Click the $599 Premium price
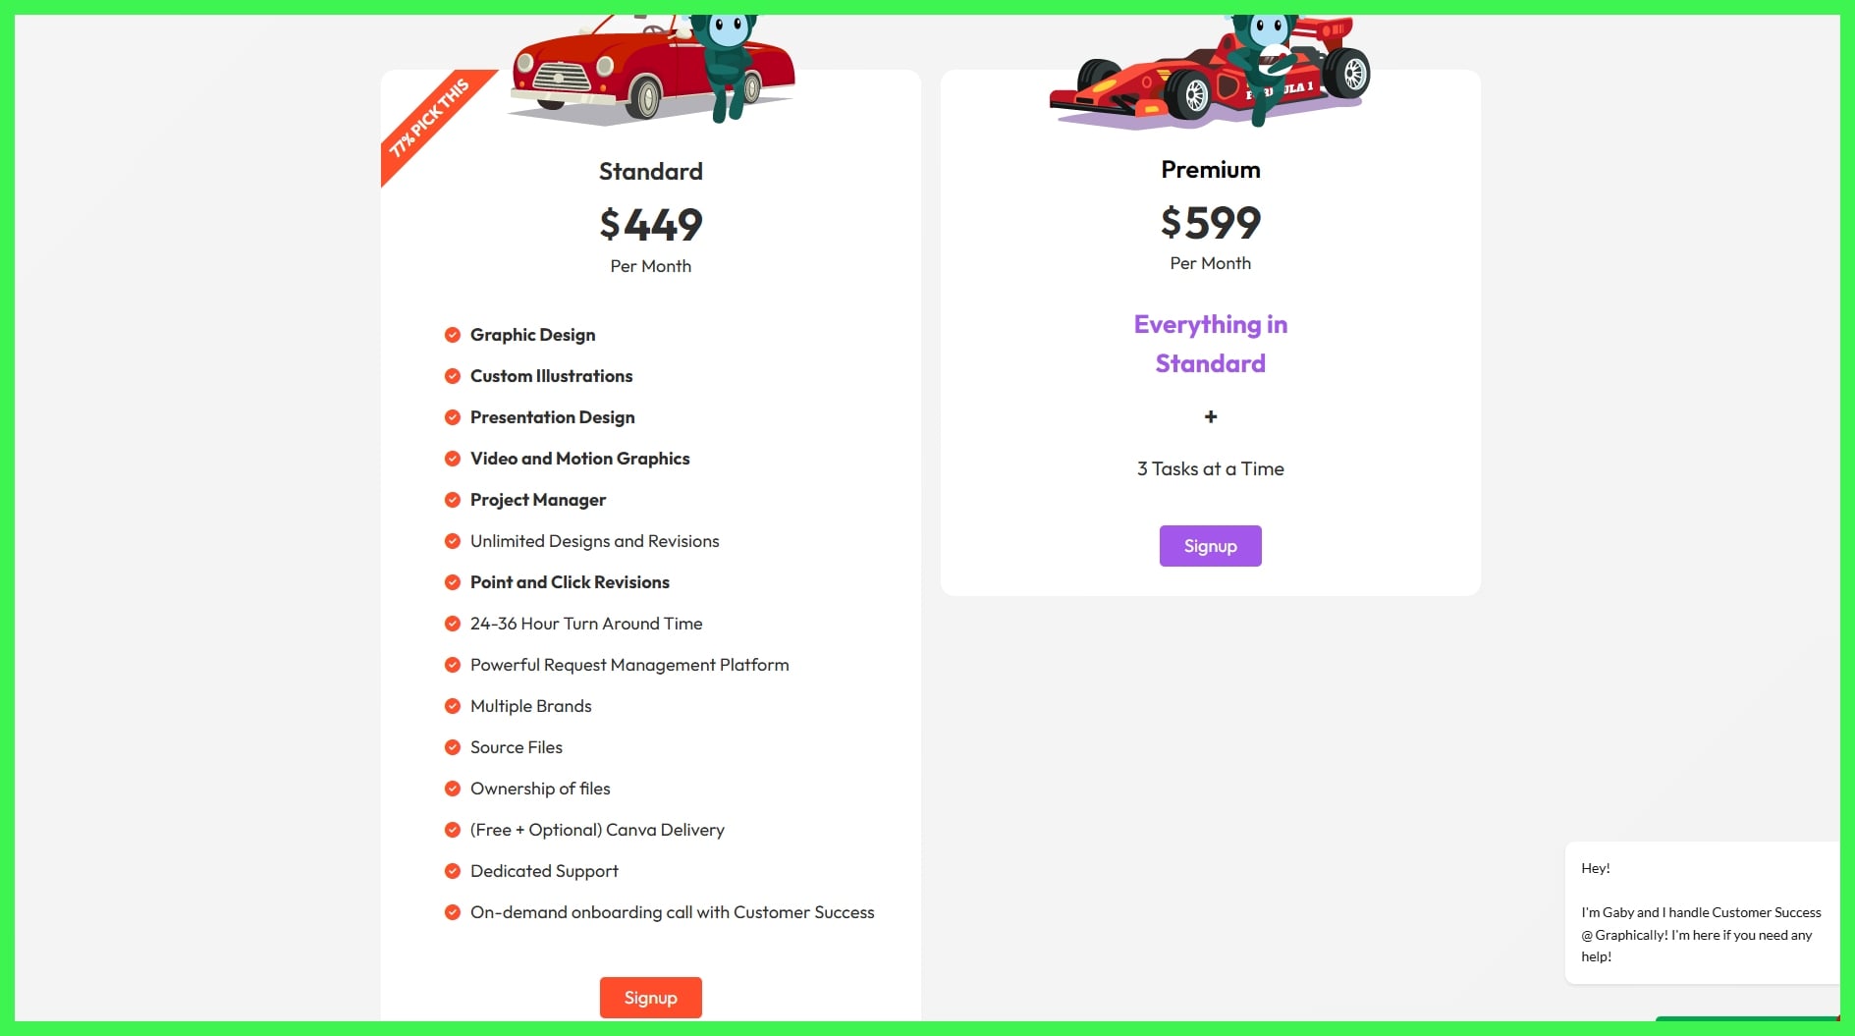Viewport: 1855px width, 1036px height. pos(1210,223)
